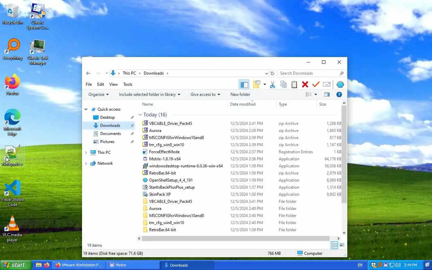Open the View menu
This screenshot has height=270, width=432.
coord(113,84)
